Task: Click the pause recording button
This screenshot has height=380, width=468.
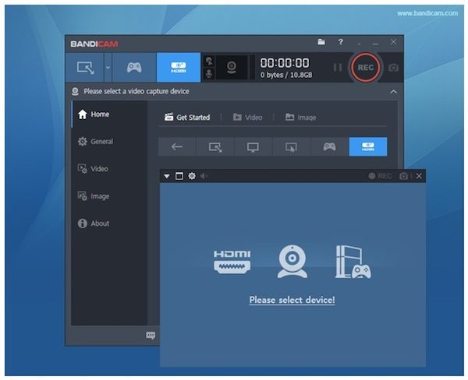Action: coord(338,68)
